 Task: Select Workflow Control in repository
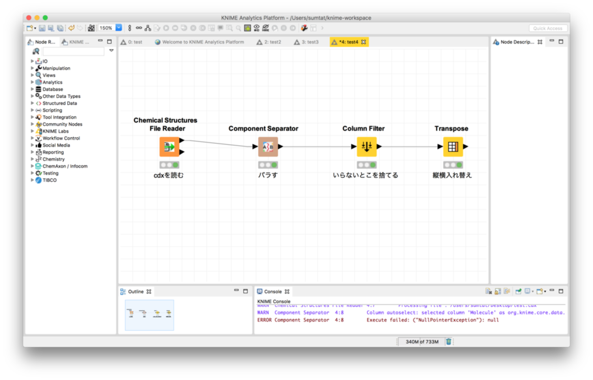coord(61,138)
